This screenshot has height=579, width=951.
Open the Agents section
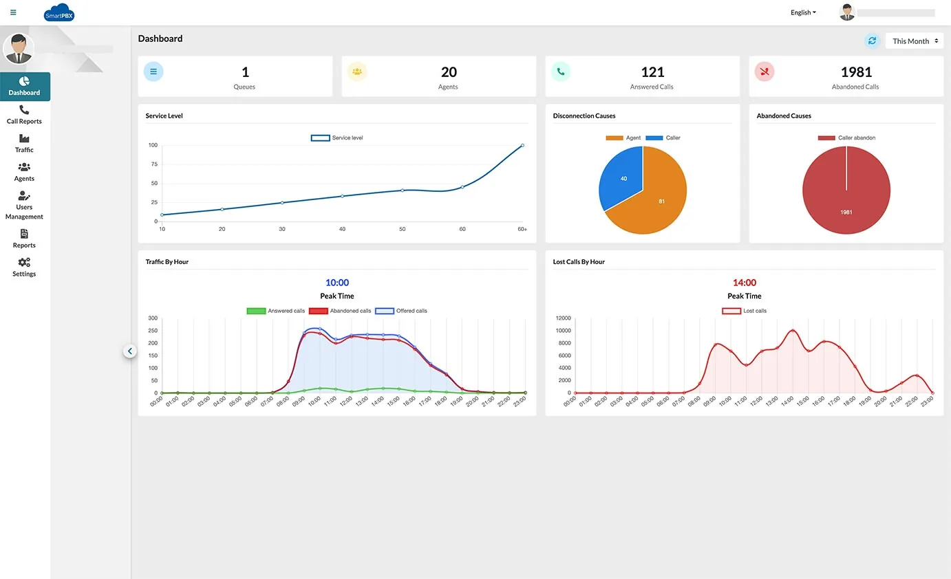coord(23,172)
